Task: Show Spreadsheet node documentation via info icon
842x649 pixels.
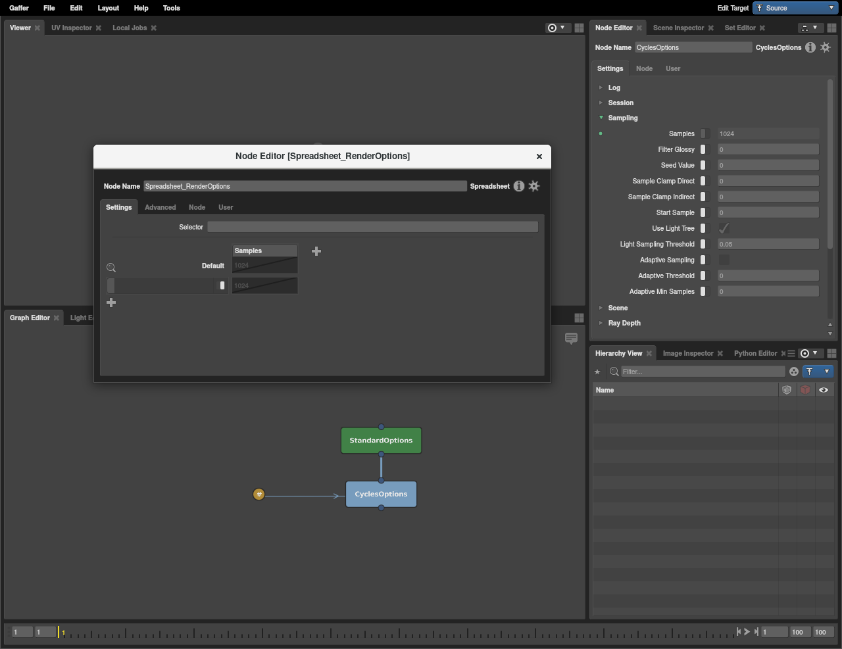Action: click(518, 186)
